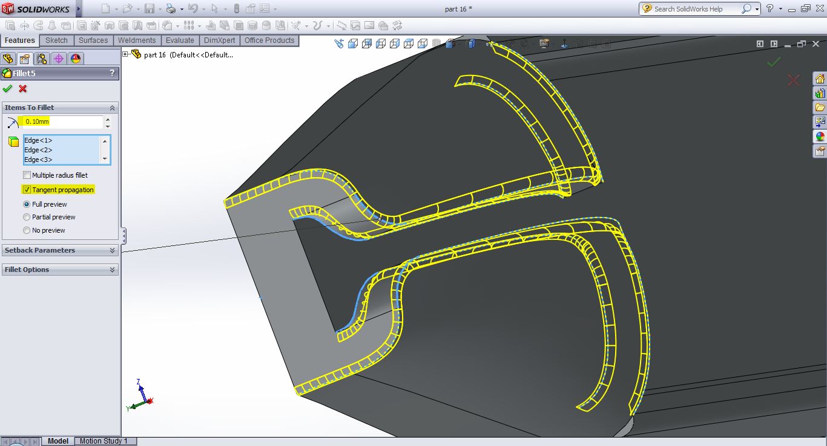Select the Partial preview radio button
The width and height of the screenshot is (827, 446).
pyautogui.click(x=27, y=217)
